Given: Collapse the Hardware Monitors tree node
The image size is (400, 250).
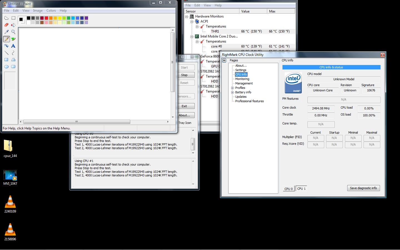Looking at the screenshot, I should (187, 16).
